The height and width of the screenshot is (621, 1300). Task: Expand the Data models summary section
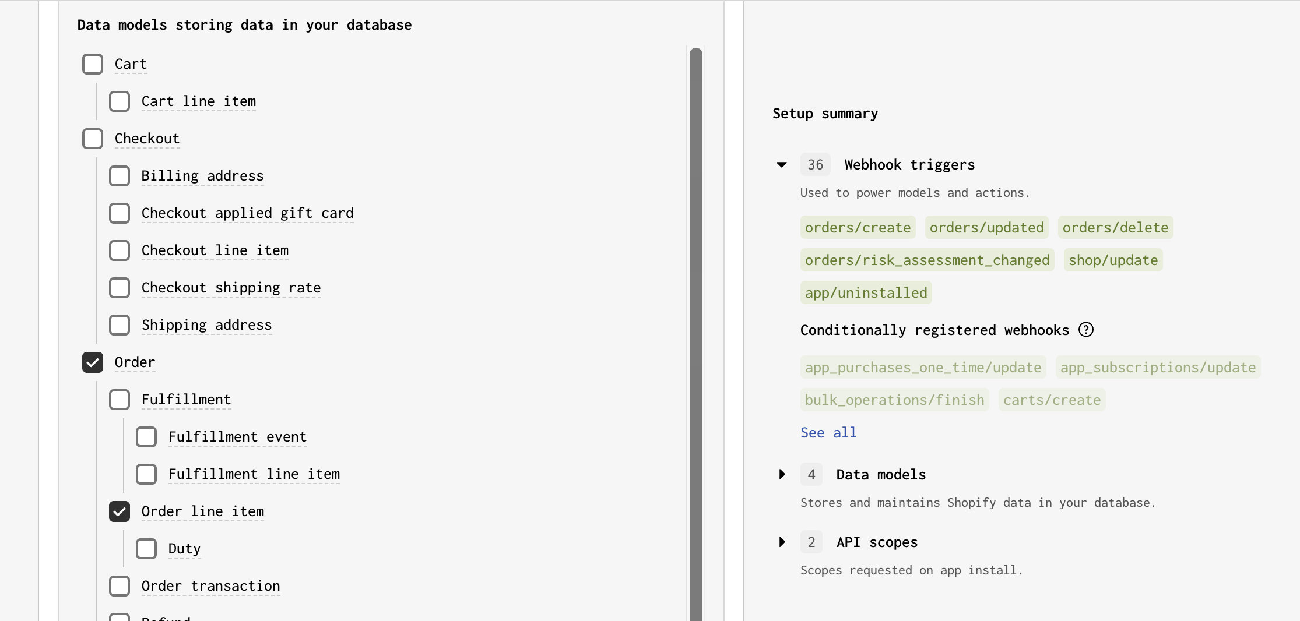tap(782, 475)
